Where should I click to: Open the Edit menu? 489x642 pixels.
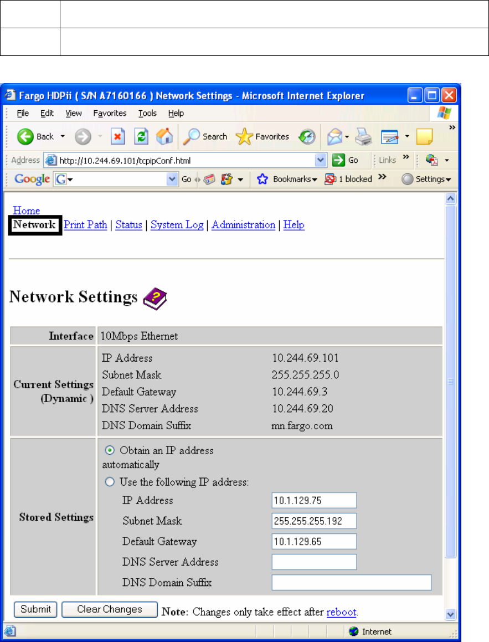click(x=47, y=113)
